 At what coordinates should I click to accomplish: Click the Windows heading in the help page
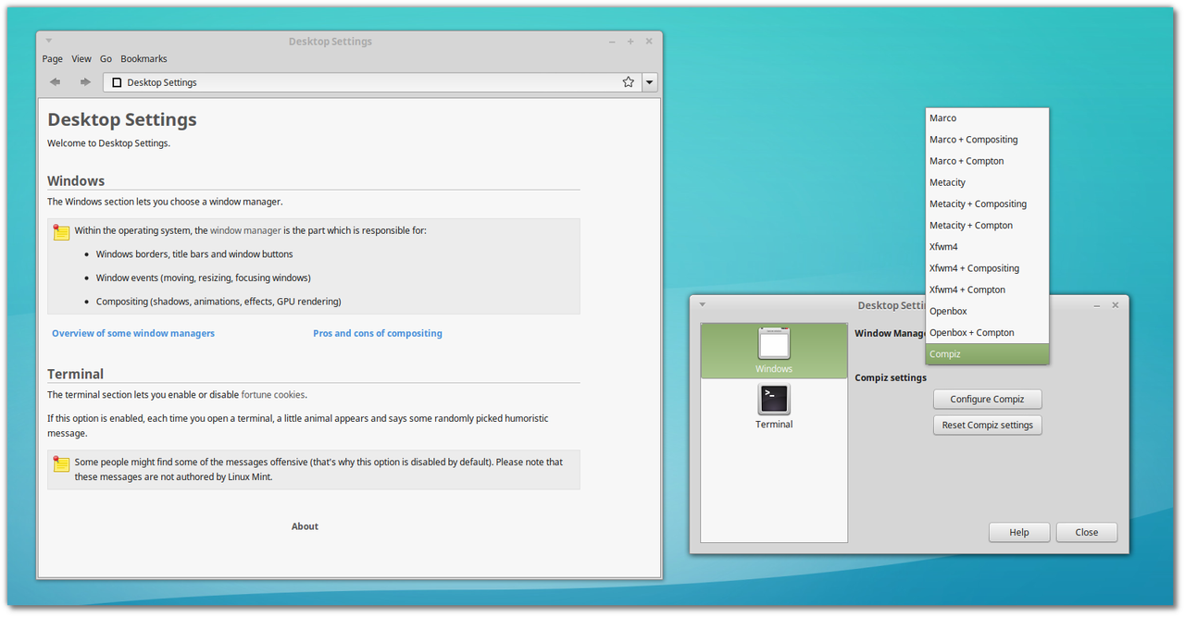[76, 181]
